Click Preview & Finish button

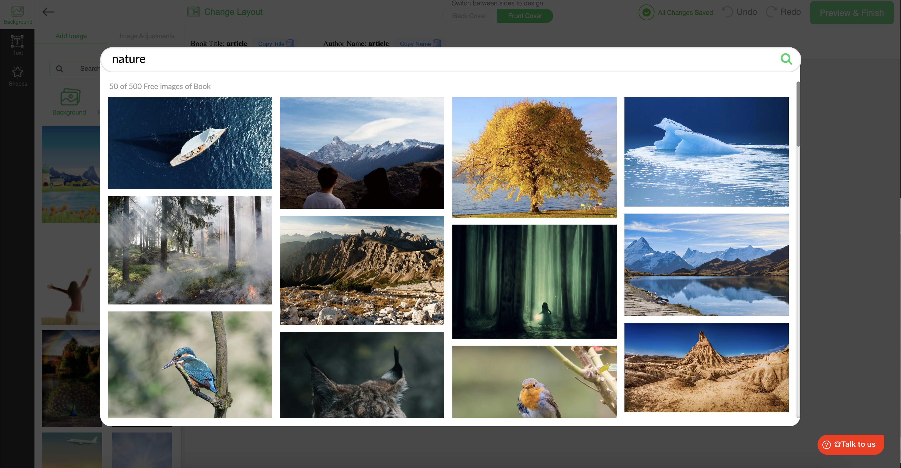[851, 13]
